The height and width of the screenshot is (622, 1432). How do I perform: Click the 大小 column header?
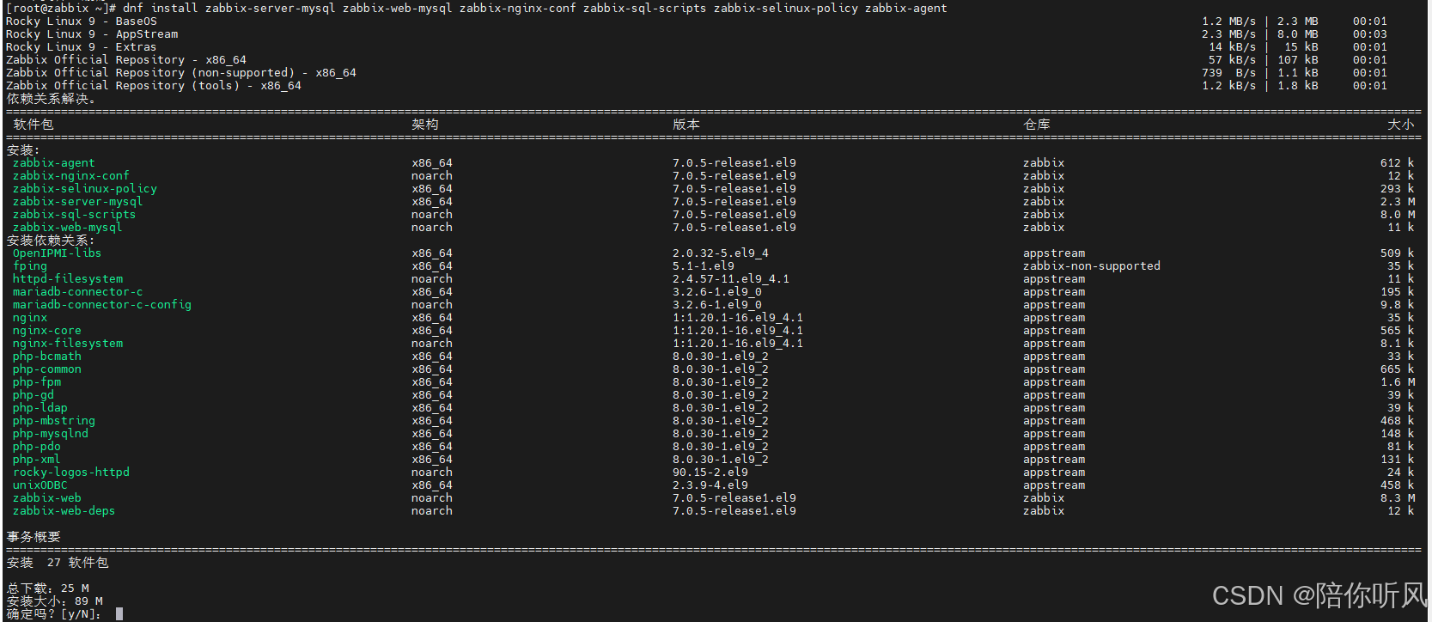click(1400, 124)
